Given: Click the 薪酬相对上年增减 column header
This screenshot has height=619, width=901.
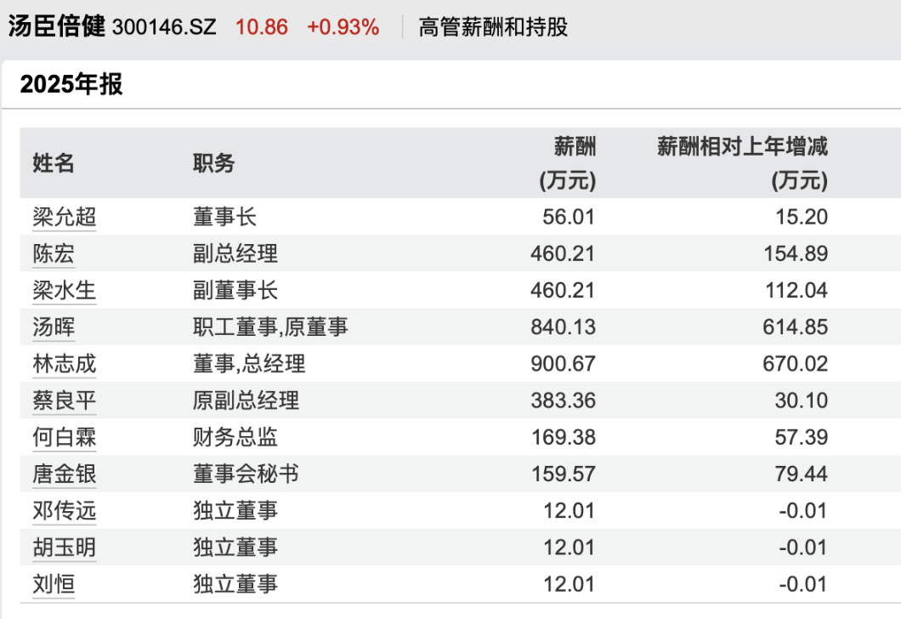Looking at the screenshot, I should (x=742, y=163).
